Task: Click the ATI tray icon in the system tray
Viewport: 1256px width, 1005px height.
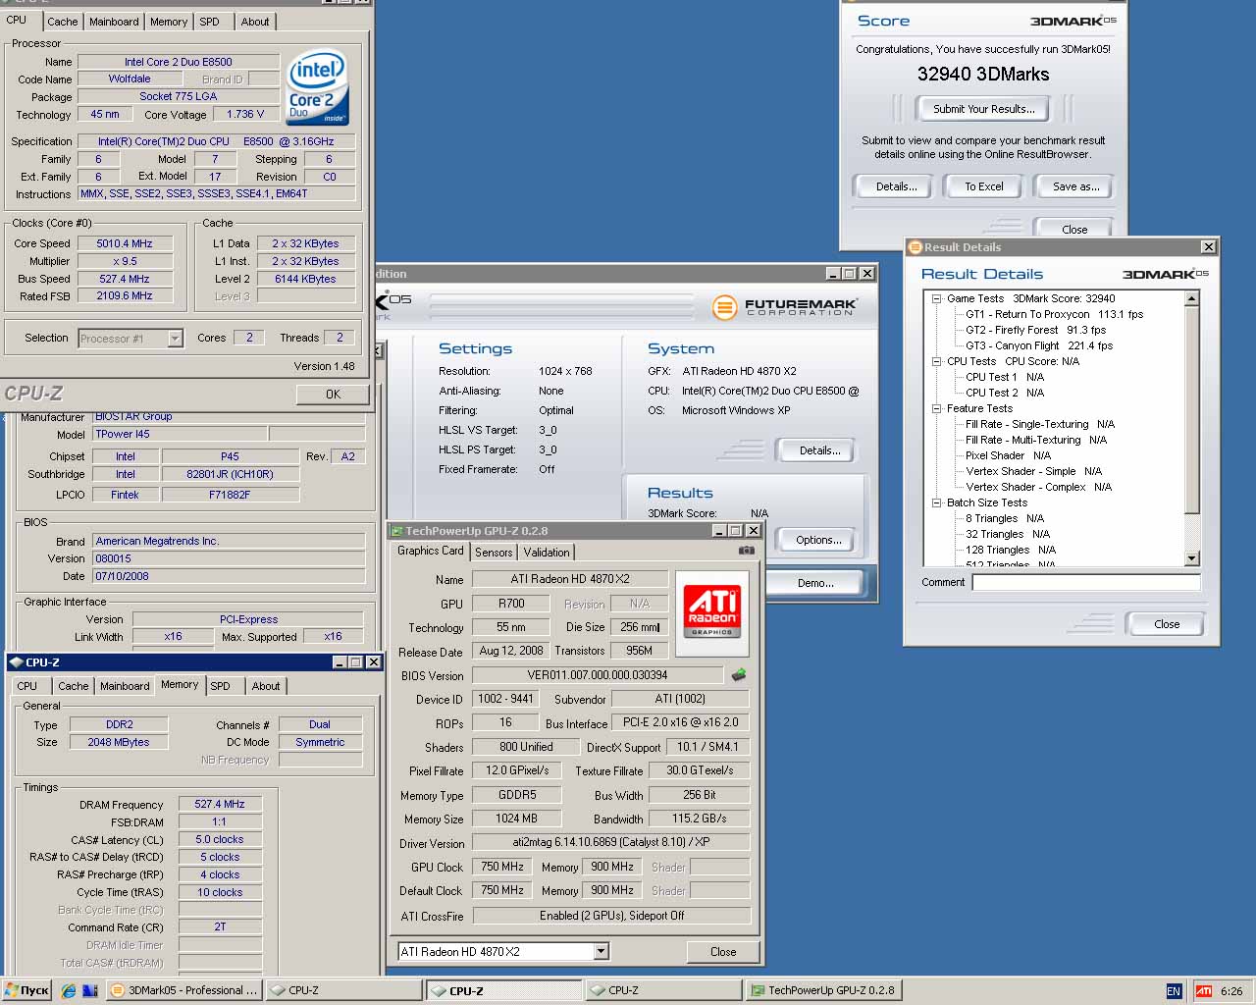Action: point(1203,991)
